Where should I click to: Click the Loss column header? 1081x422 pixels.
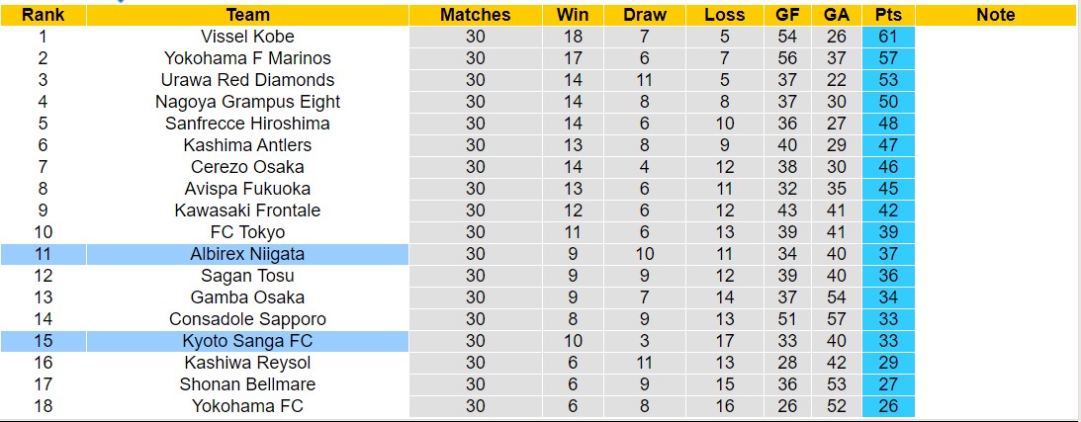(725, 15)
